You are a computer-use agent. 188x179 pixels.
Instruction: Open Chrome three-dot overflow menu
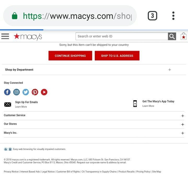click(x=173, y=16)
